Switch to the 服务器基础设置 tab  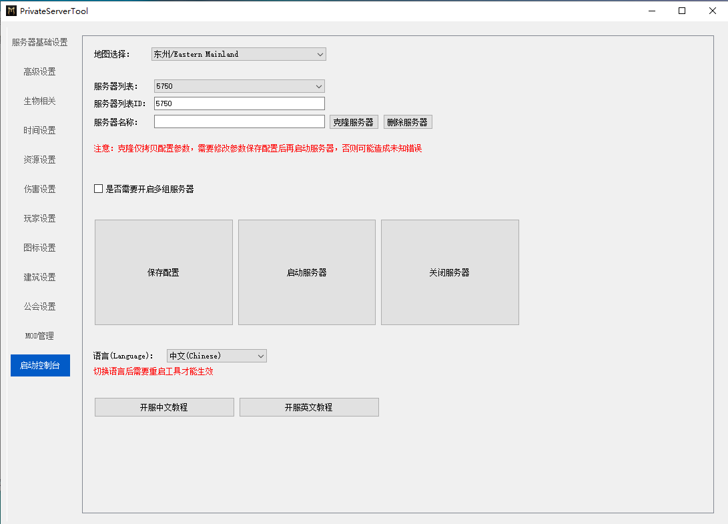coord(40,42)
